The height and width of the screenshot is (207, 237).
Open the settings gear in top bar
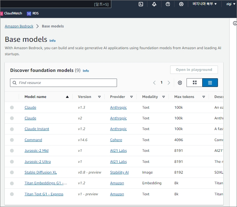pyautogui.click(x=181, y=4)
